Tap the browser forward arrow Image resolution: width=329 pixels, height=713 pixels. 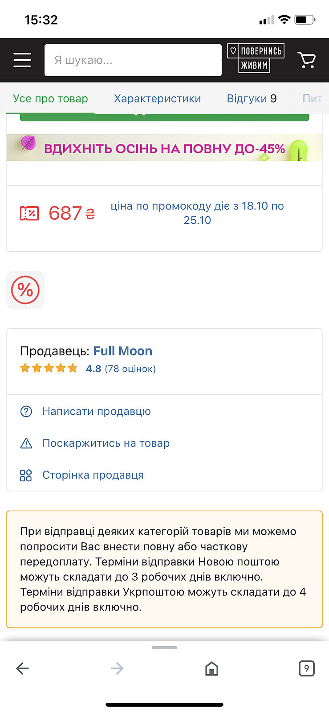117,668
